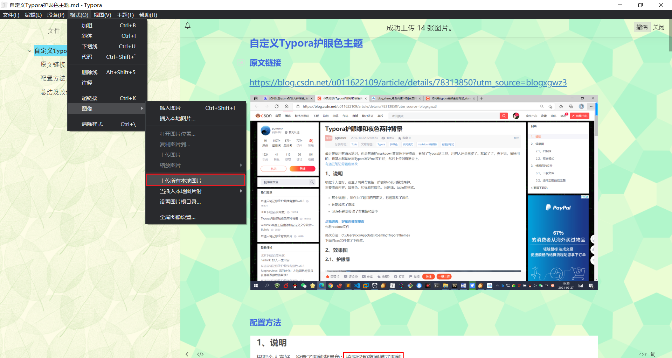This screenshot has height=358, width=672.
Task: Toggle source code mode icon
Action: 200,354
